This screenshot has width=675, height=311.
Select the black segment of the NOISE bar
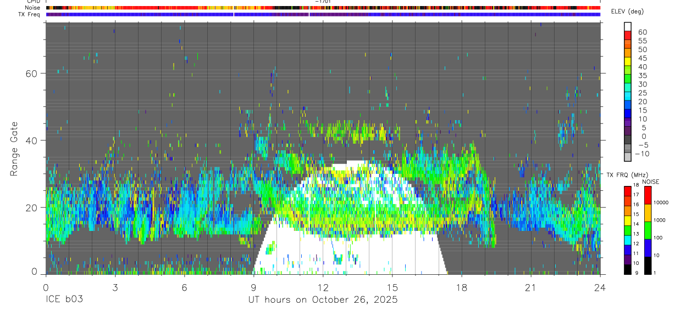click(x=648, y=265)
